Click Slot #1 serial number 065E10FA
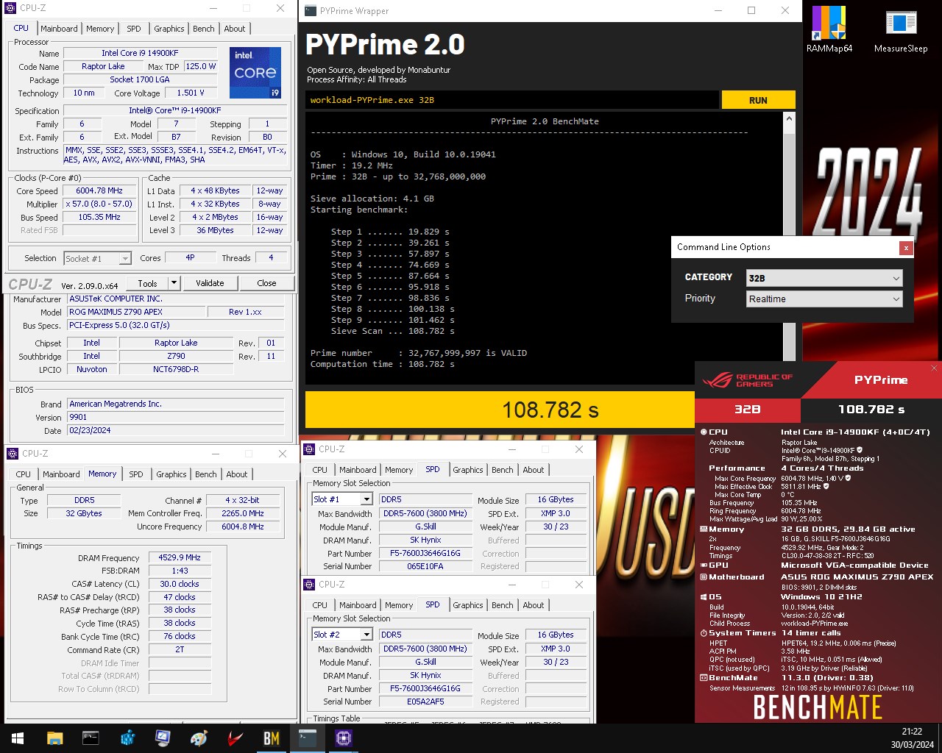942x753 pixels. pyautogui.click(x=425, y=566)
